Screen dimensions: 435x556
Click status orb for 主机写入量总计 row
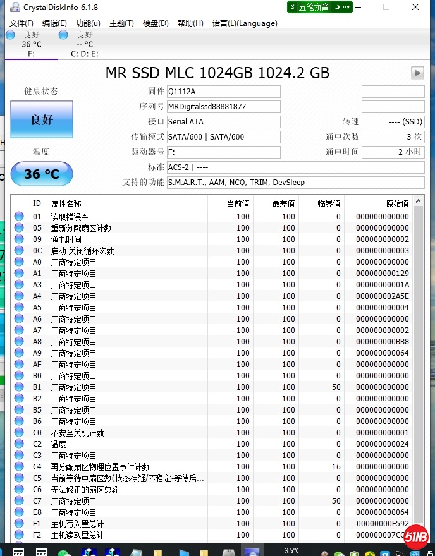point(19,524)
